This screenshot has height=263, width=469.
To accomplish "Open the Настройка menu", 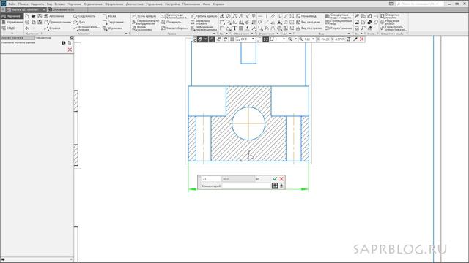I will tap(172, 4).
